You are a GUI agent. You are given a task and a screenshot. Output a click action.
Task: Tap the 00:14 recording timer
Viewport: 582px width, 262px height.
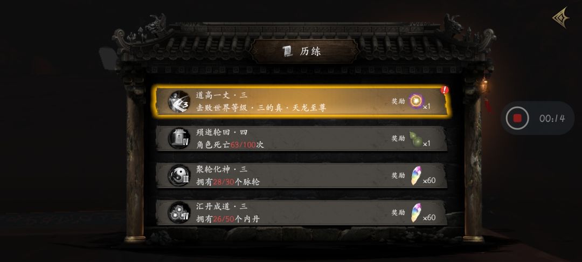[x=552, y=119]
